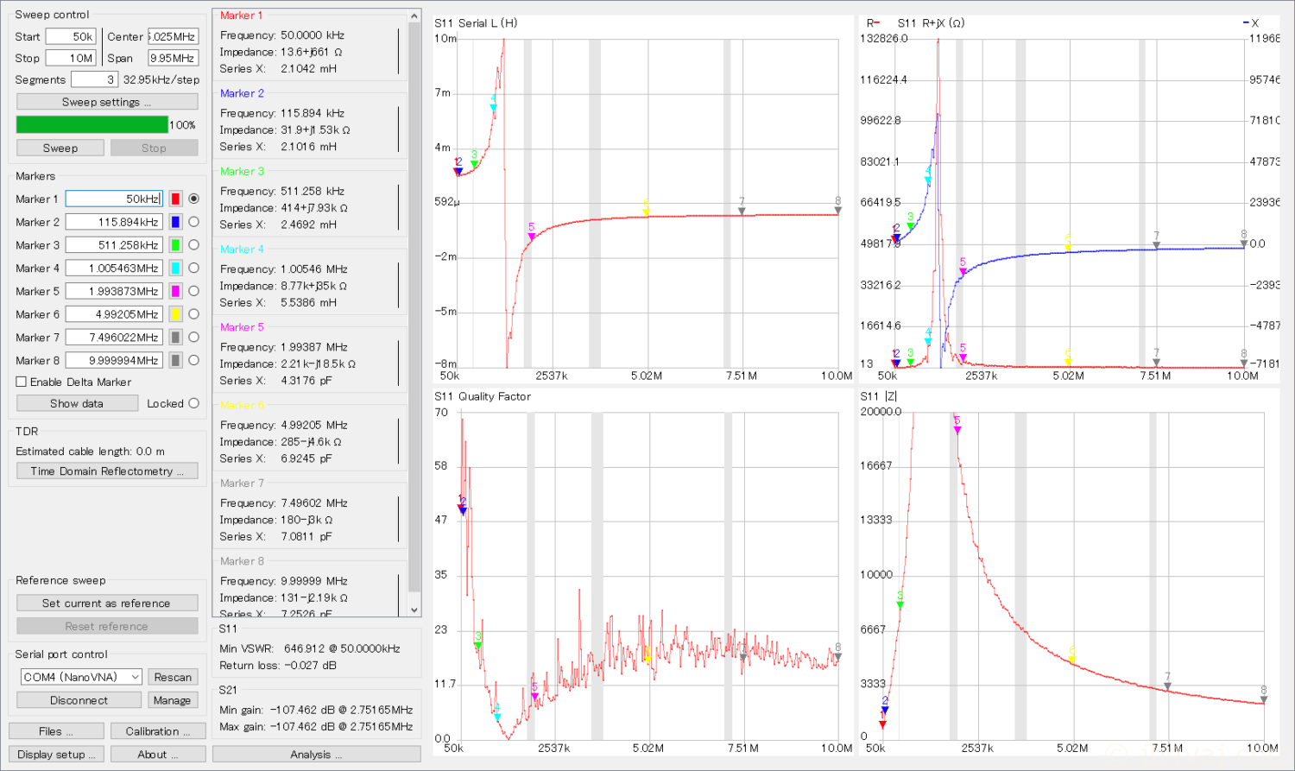
Task: Click the cyan Marker 4 color swatch
Action: (175, 269)
